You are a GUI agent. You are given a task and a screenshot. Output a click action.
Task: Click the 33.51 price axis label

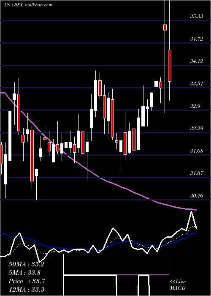[197, 84]
